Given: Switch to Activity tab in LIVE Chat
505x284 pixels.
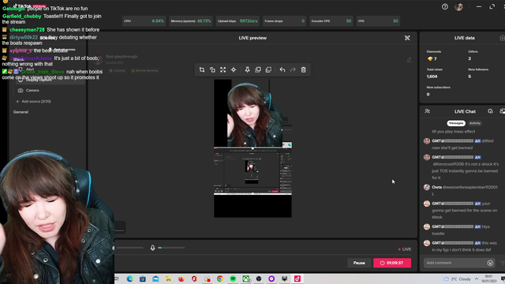Looking at the screenshot, I should click(x=475, y=123).
